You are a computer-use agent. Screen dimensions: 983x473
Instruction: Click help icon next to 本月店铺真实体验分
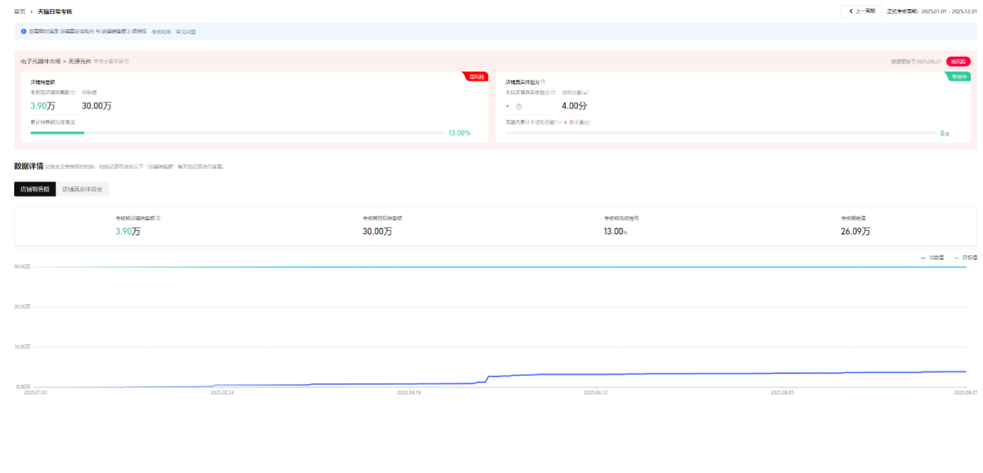553,92
